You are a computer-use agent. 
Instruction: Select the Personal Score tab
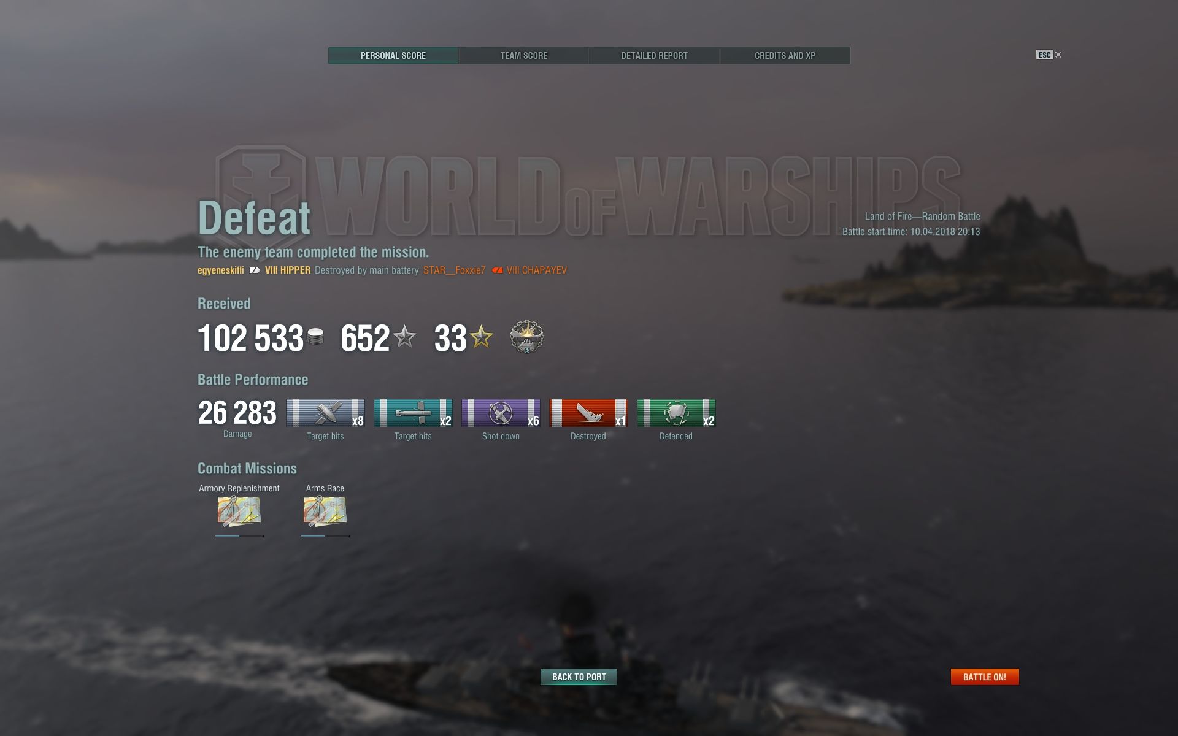(x=393, y=56)
